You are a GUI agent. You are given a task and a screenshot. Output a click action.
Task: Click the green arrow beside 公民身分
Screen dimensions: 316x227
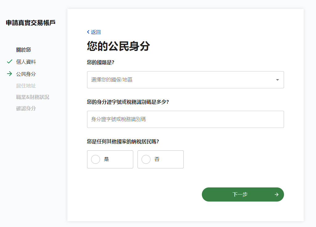click(10, 74)
